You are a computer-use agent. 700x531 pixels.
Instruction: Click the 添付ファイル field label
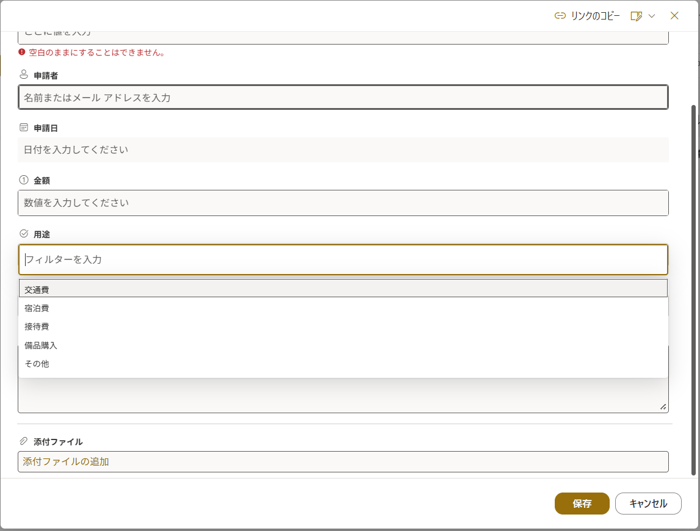click(58, 442)
